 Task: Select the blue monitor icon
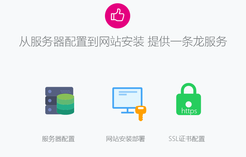127,100
